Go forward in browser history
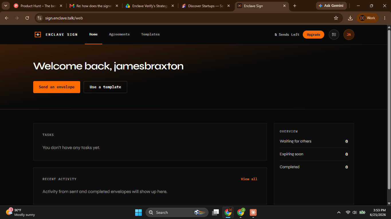This screenshot has width=391, height=219. click(x=17, y=18)
